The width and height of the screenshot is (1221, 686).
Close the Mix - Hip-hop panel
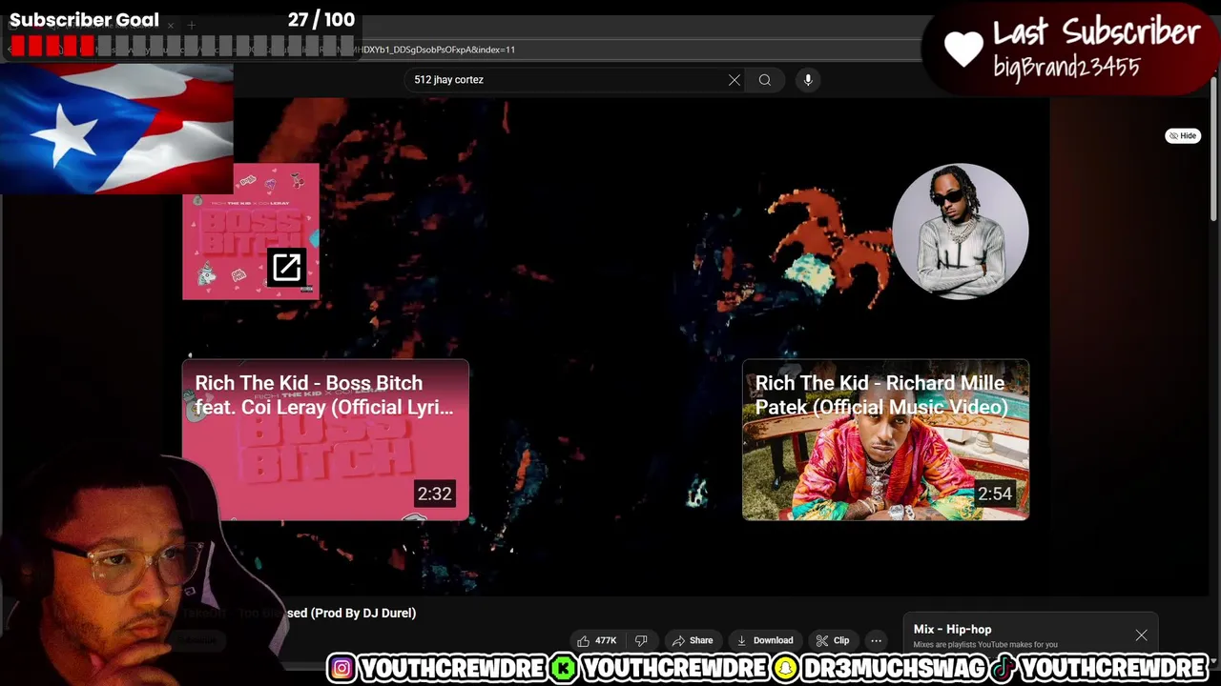(1141, 636)
